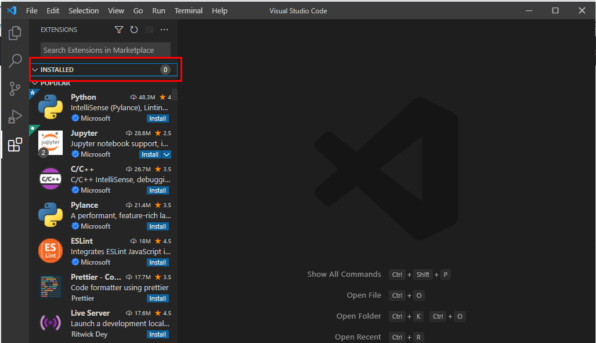Click the filter extensions funnel icon
This screenshot has height=343, width=596.
tap(119, 30)
